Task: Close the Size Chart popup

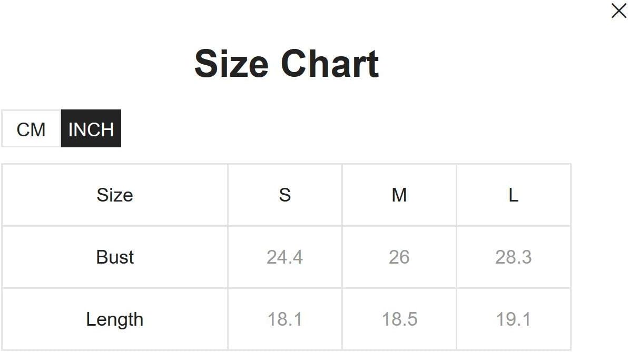Action: tap(618, 11)
